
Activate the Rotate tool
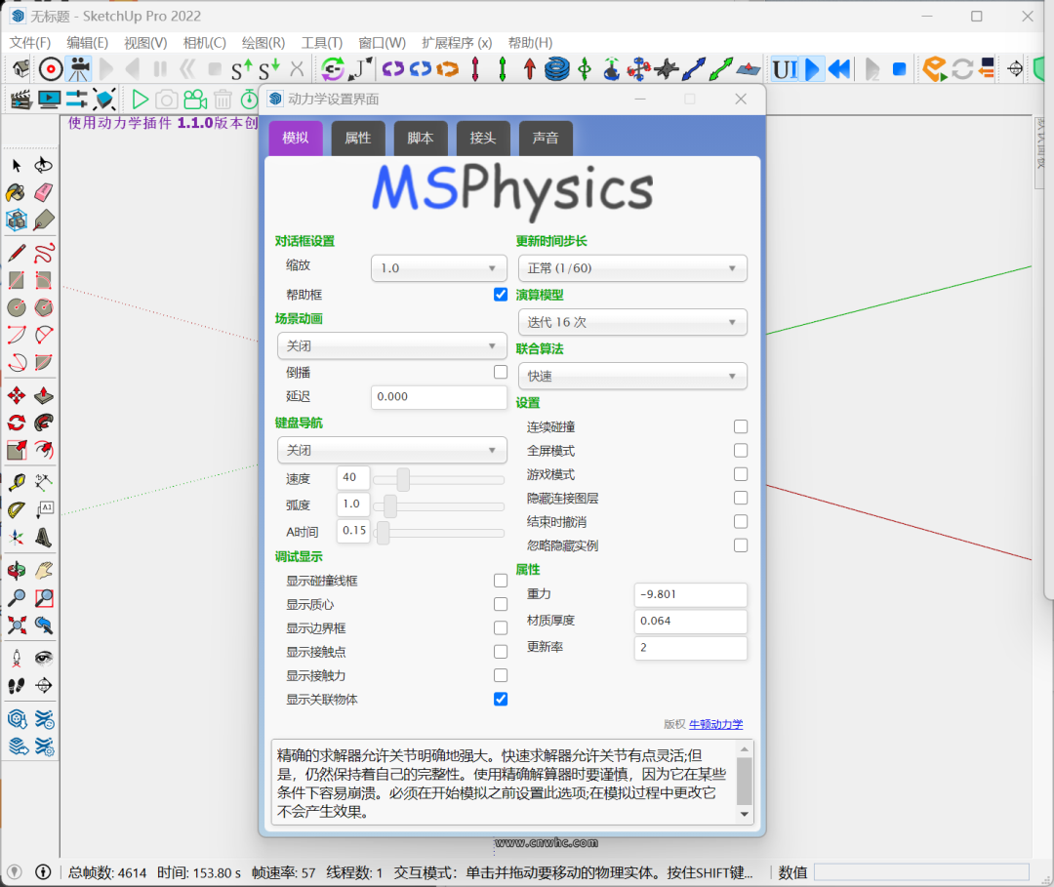(17, 423)
